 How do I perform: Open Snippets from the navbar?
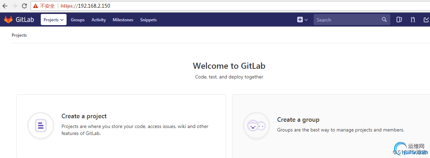point(148,20)
